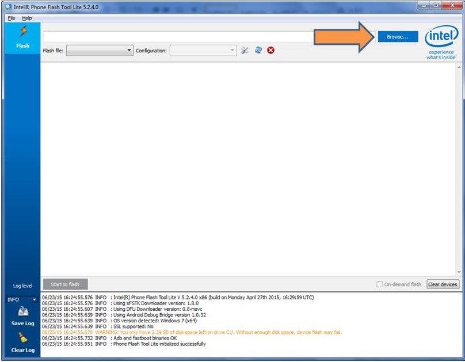465x362 pixels.
Task: Click the 'Using DFU Downloader version' log line
Action: 122,309
